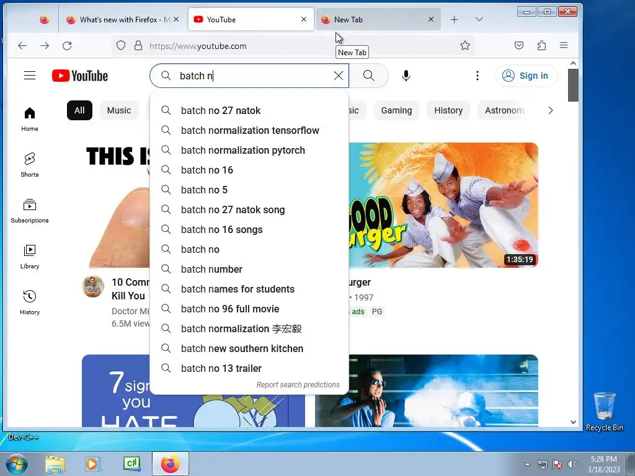
Task: Select the History filter chip
Action: pos(448,110)
